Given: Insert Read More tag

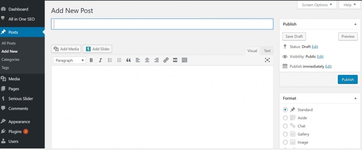Looking at the screenshot, I should 175,60.
